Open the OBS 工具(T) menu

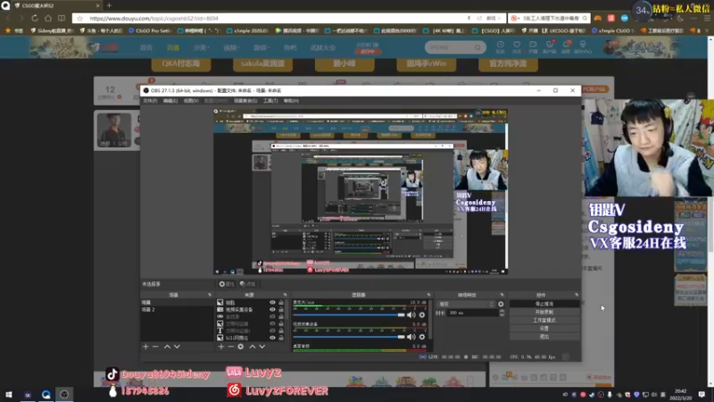[270, 101]
